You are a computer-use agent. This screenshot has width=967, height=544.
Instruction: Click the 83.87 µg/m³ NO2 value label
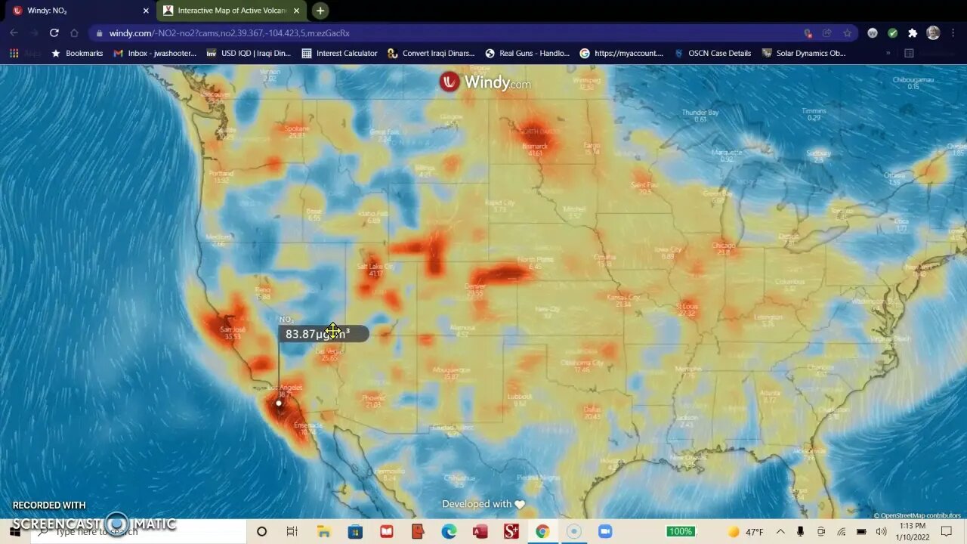(323, 334)
